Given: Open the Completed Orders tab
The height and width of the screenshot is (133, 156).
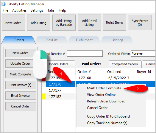Looking at the screenshot, I should pyautogui.click(x=125, y=64).
